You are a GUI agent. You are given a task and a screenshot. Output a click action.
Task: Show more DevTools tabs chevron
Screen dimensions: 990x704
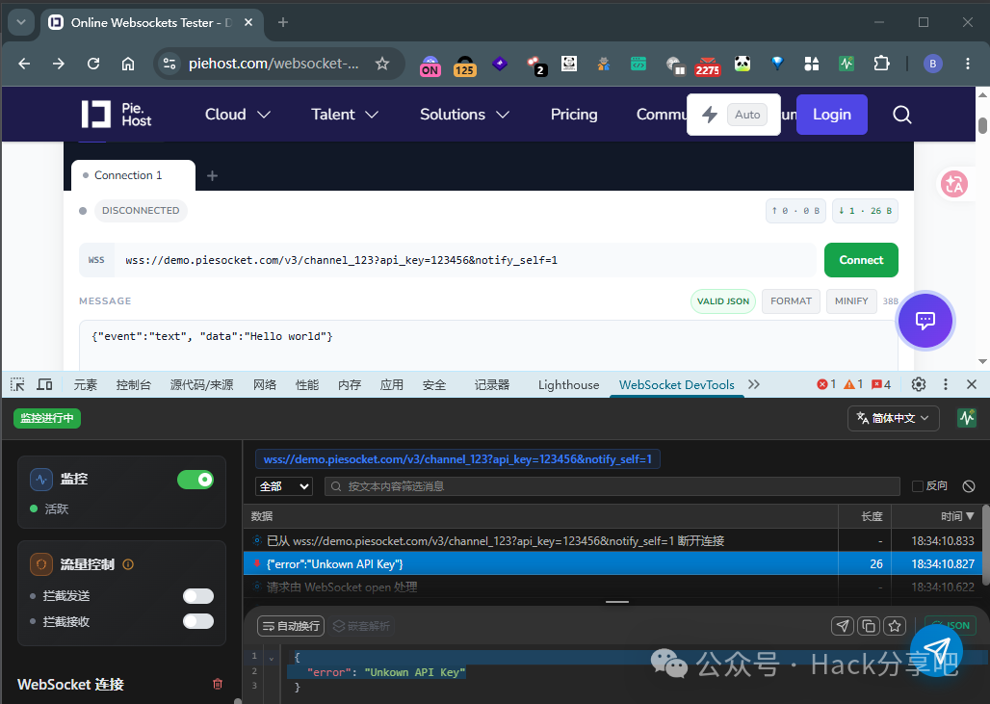coord(754,384)
